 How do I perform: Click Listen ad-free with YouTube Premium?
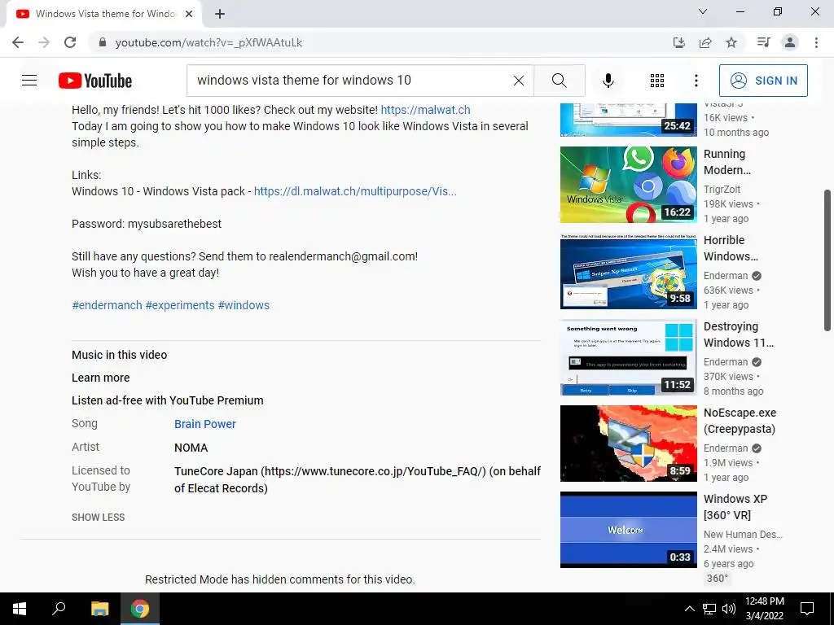click(168, 400)
